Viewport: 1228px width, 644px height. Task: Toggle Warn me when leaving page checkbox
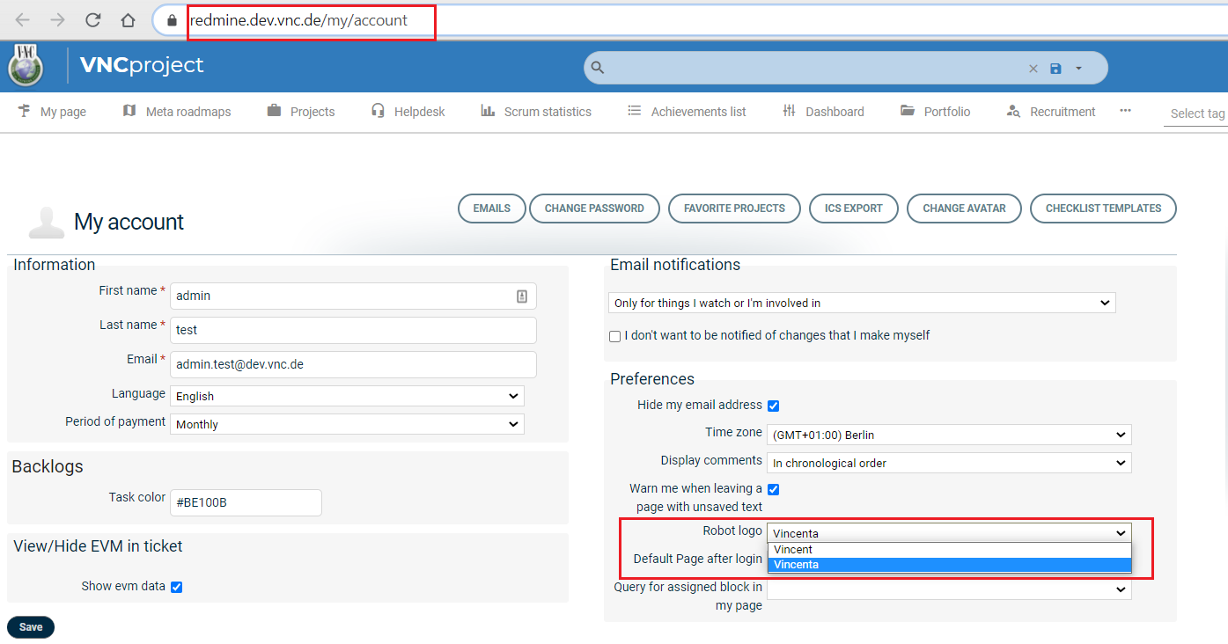coord(773,489)
